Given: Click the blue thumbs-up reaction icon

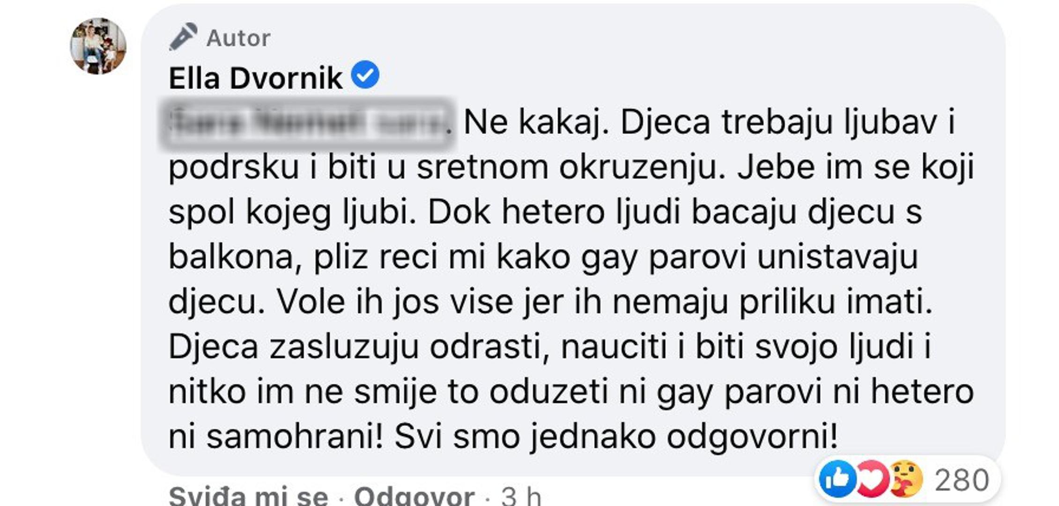Looking at the screenshot, I should coord(837,479).
